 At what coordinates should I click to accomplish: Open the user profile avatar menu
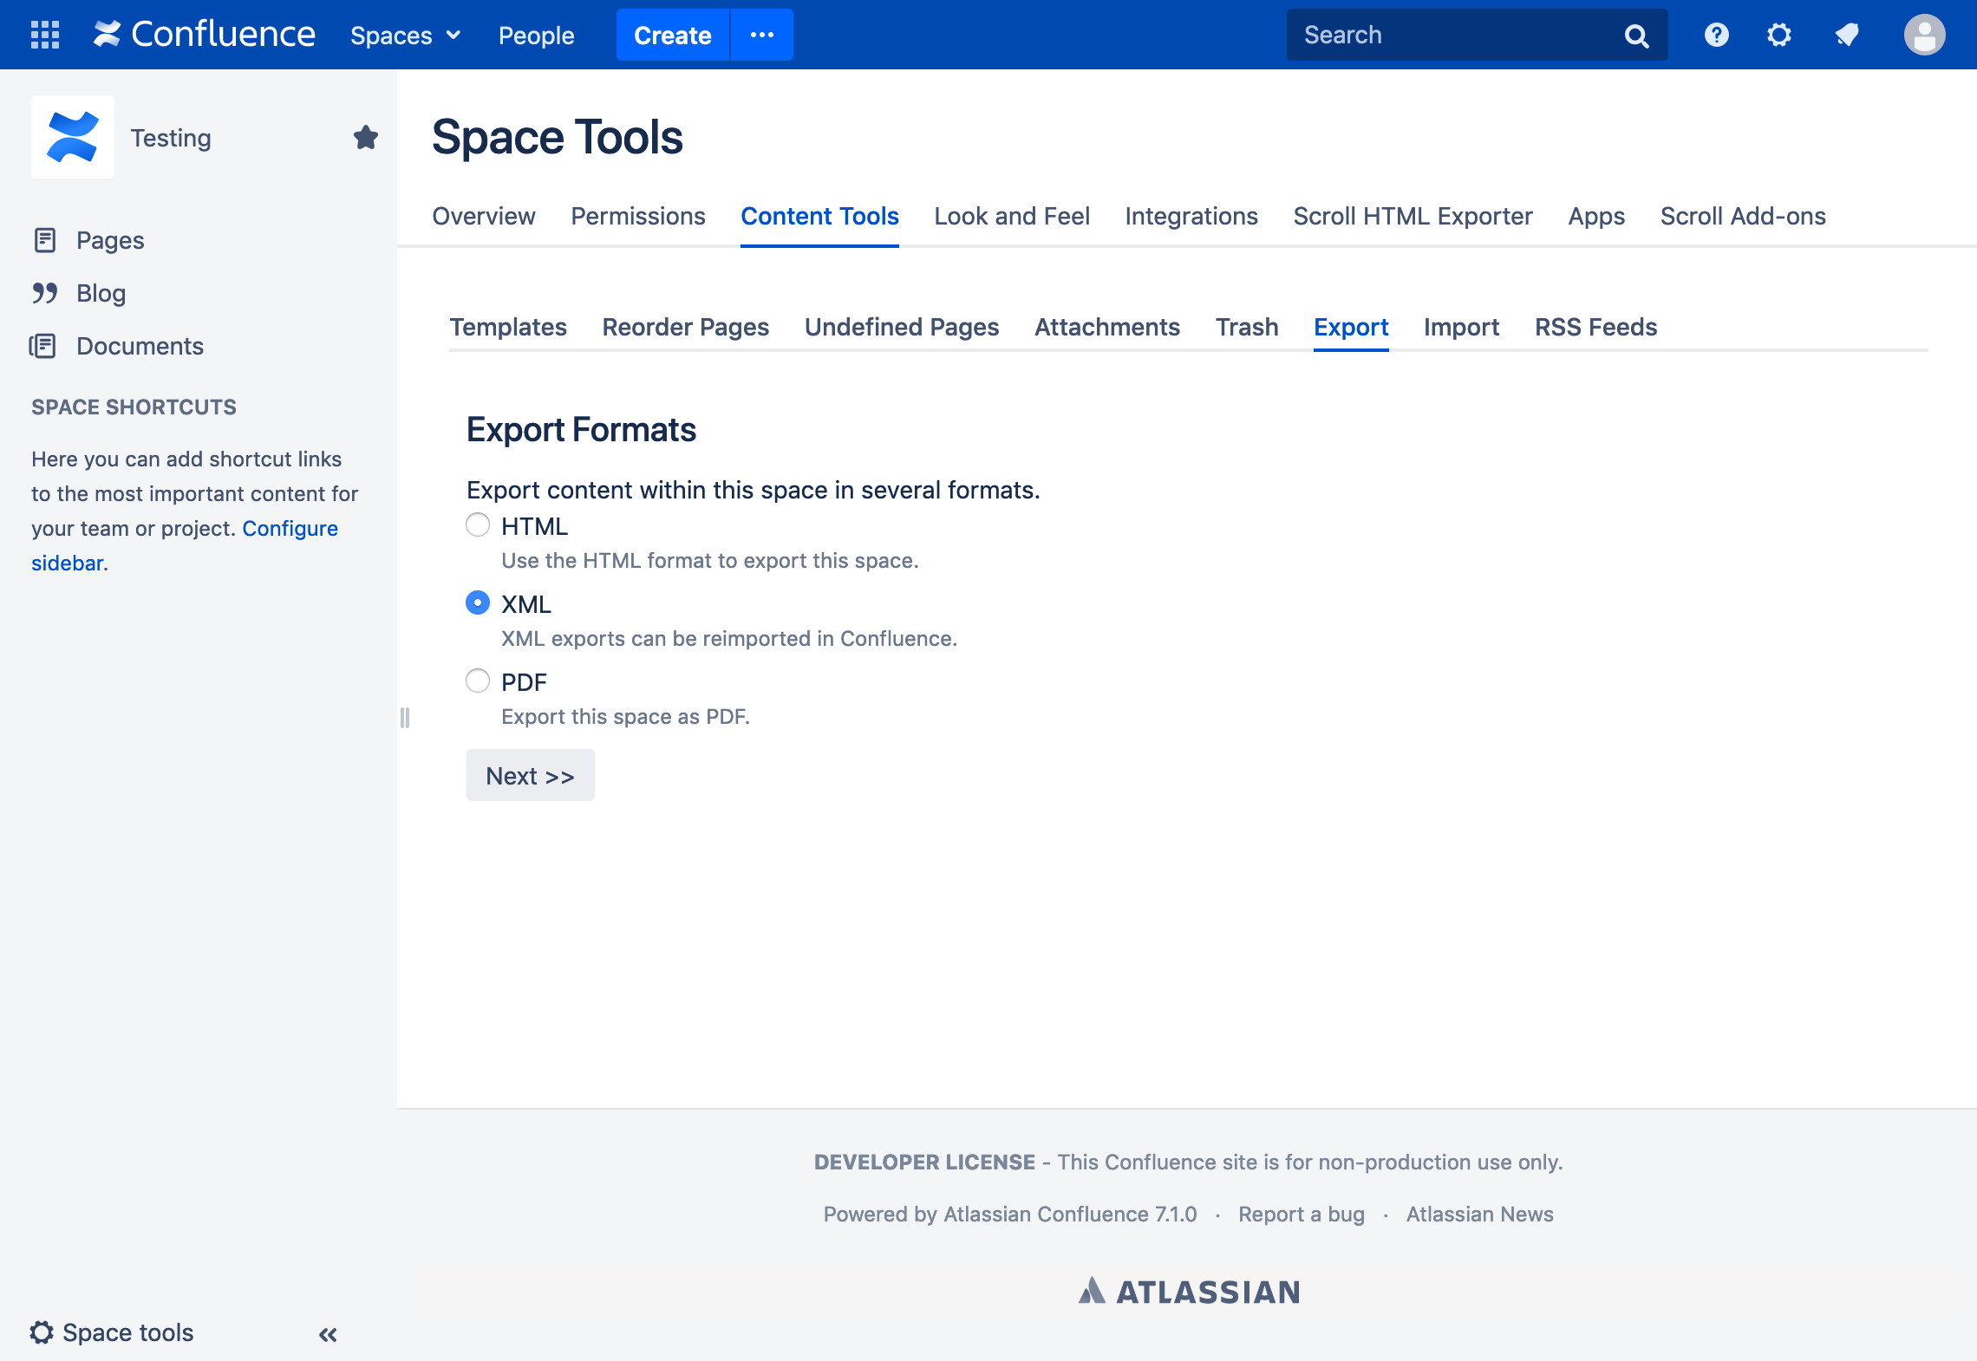pos(1924,35)
